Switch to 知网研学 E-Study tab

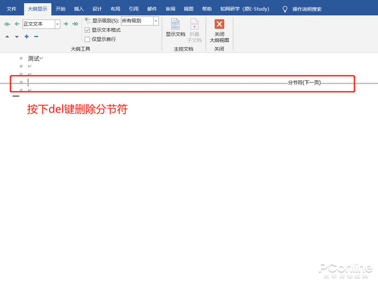point(245,9)
